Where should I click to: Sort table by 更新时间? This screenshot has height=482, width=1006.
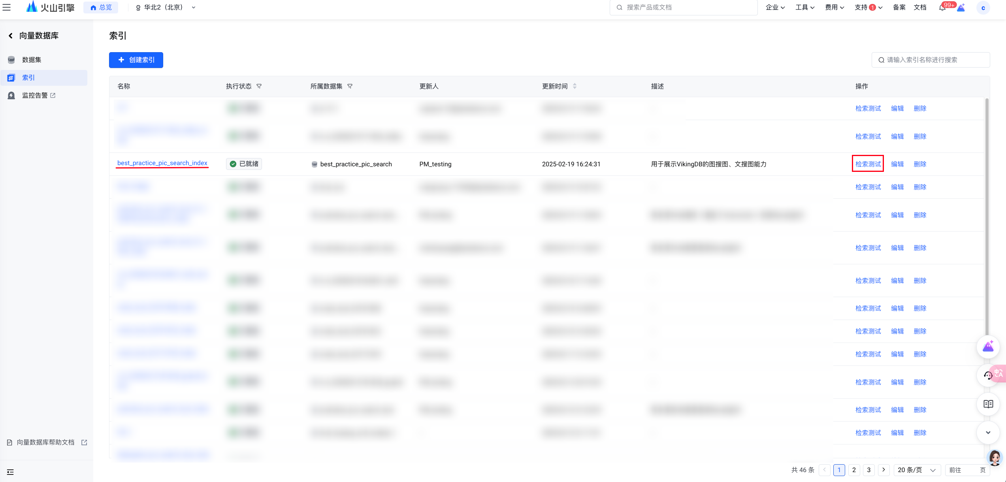click(x=575, y=86)
